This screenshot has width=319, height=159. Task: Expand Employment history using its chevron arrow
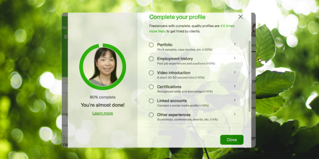(235, 58)
